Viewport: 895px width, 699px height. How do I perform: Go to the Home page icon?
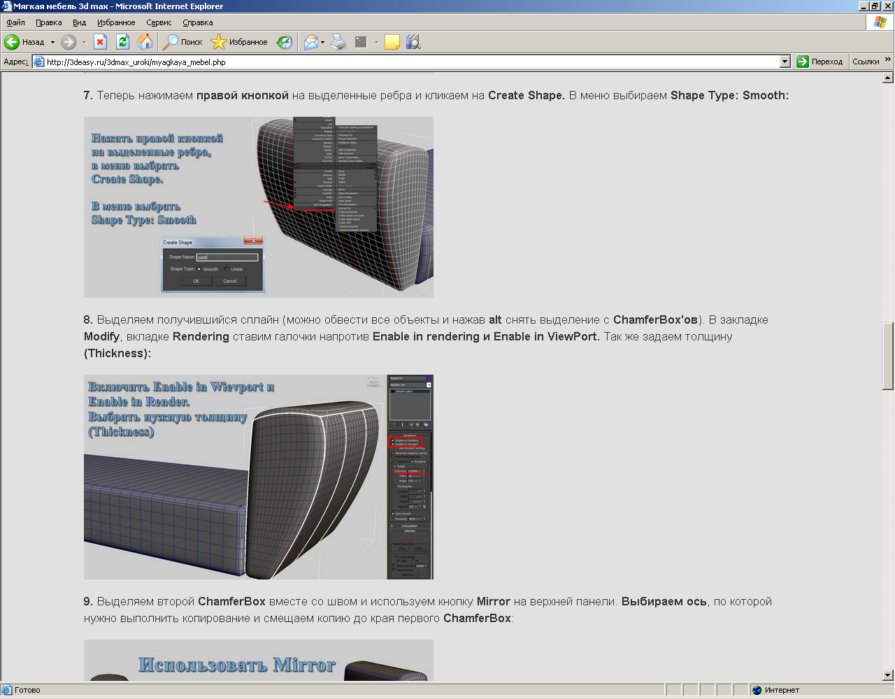coord(145,42)
